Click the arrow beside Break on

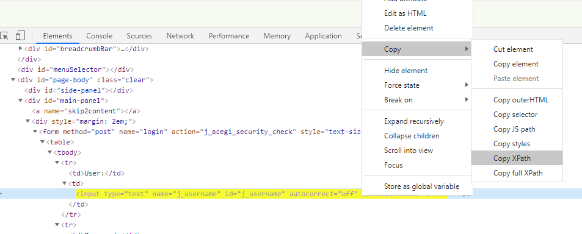click(467, 99)
